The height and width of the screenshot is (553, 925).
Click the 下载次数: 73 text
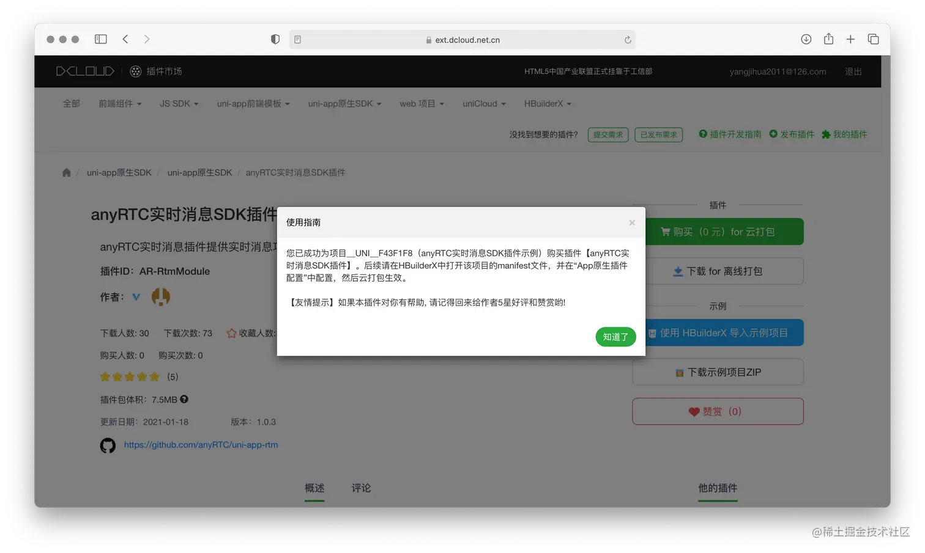coord(188,333)
